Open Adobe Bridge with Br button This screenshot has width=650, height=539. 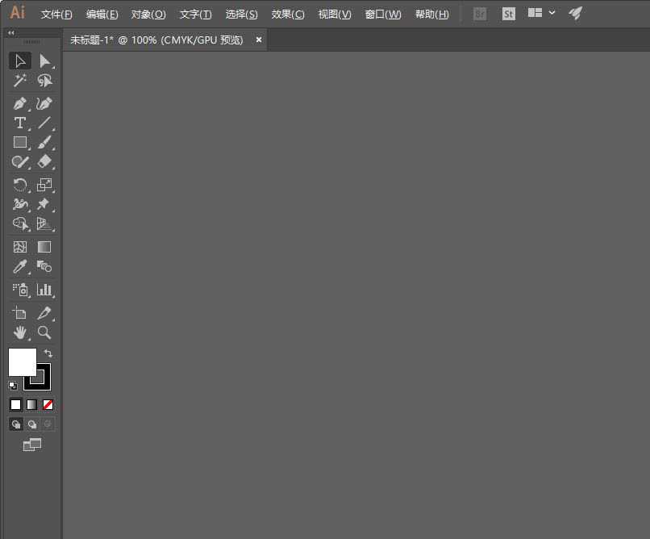[480, 14]
